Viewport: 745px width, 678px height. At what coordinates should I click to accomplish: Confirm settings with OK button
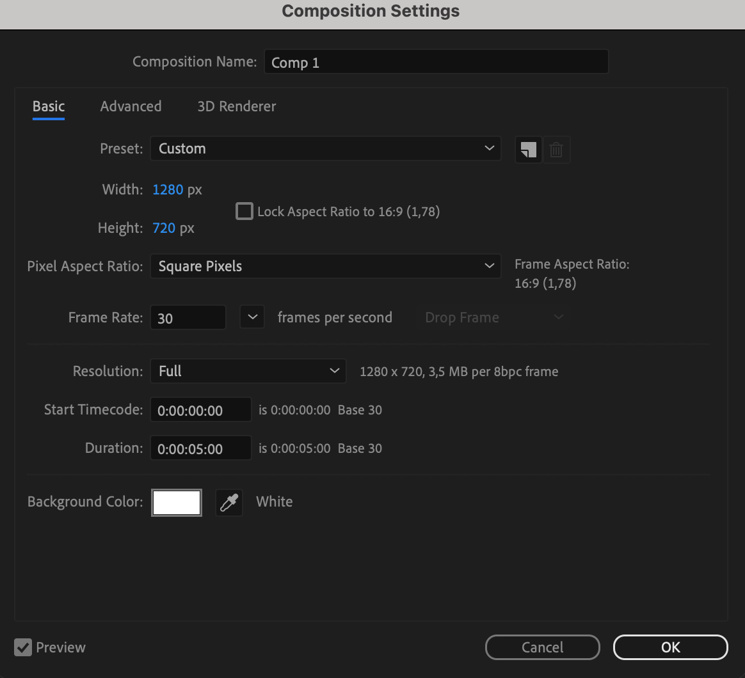point(670,647)
